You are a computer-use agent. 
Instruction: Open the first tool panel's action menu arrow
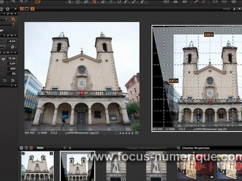tap(15, 14)
